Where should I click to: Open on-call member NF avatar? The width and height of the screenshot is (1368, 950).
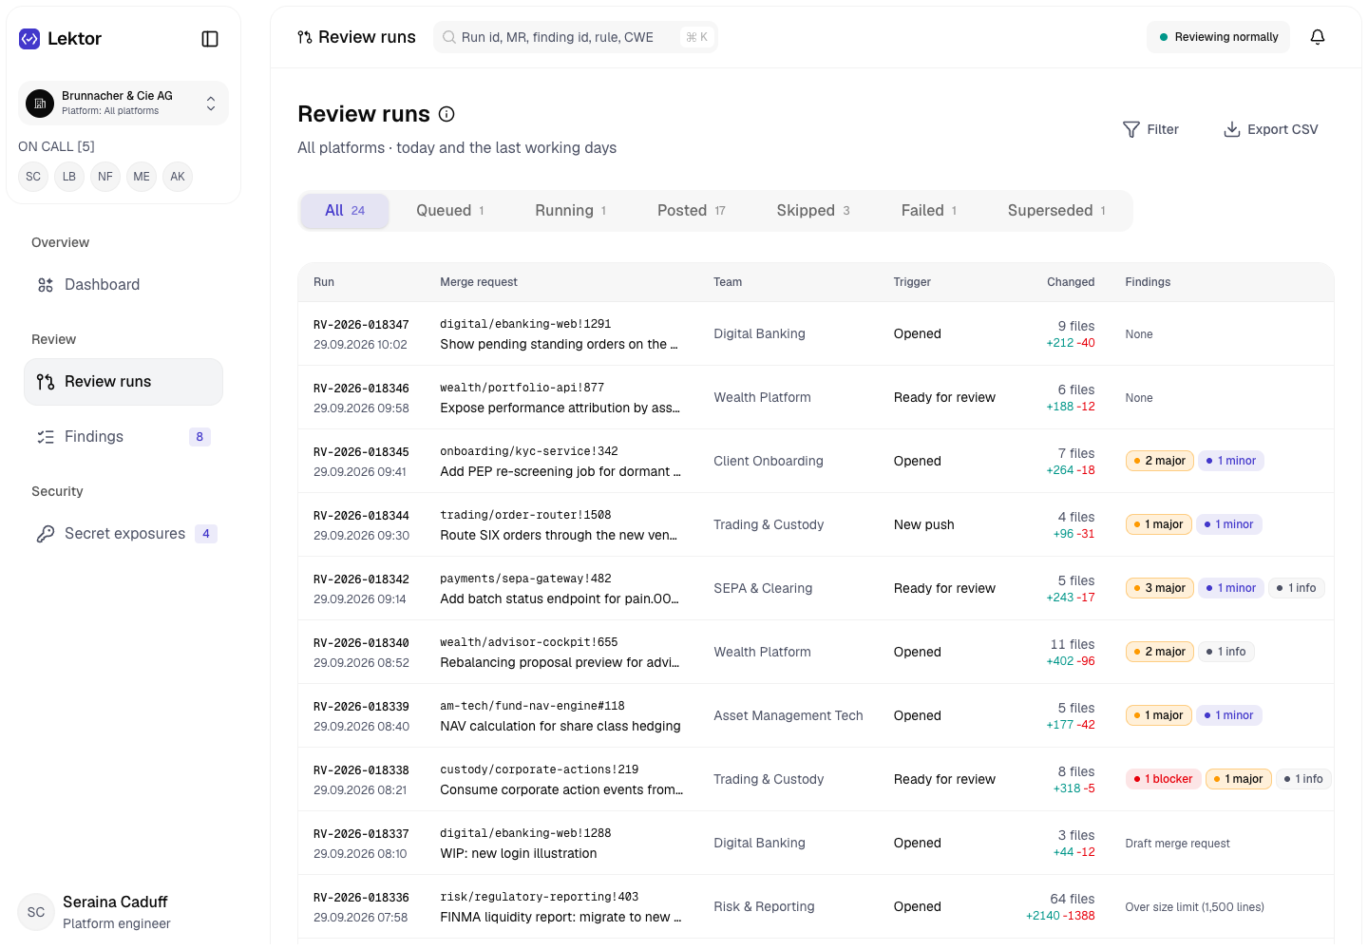point(105,177)
